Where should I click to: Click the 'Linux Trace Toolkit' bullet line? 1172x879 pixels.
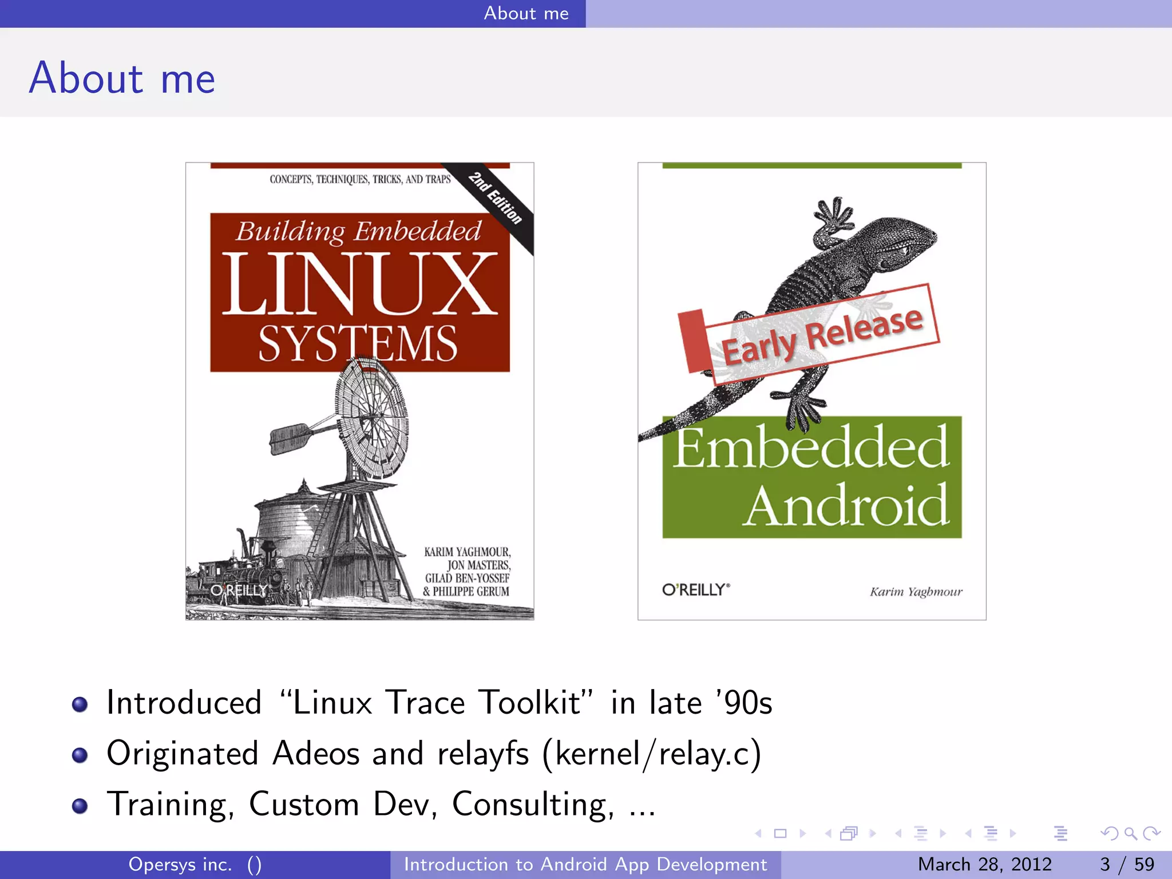tap(439, 702)
